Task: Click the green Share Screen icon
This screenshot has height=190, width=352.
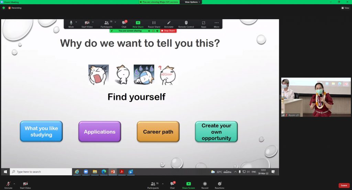Action: 188,185
